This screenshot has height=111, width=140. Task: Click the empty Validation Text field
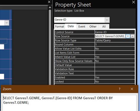click(x=115, y=73)
